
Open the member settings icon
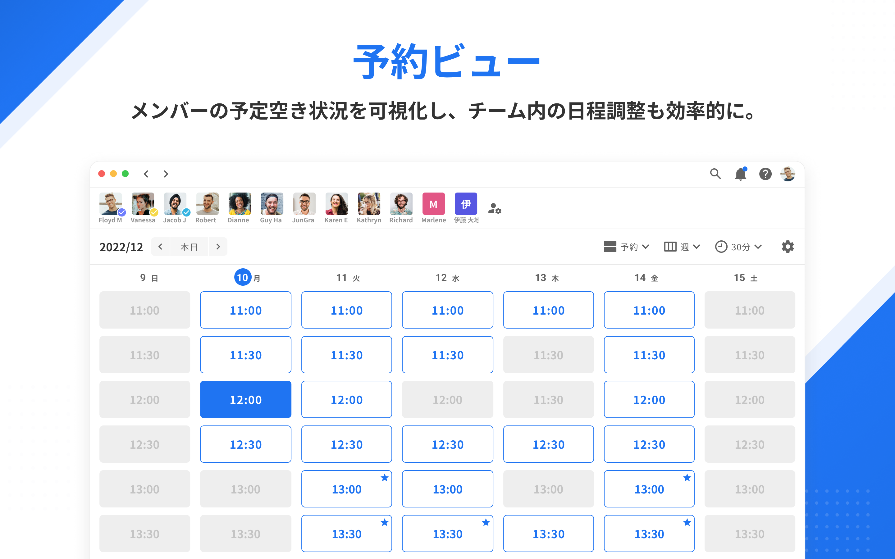(x=495, y=209)
